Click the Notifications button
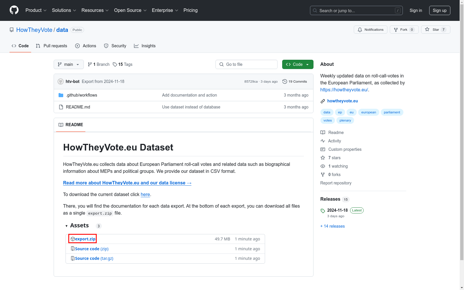 point(371,30)
